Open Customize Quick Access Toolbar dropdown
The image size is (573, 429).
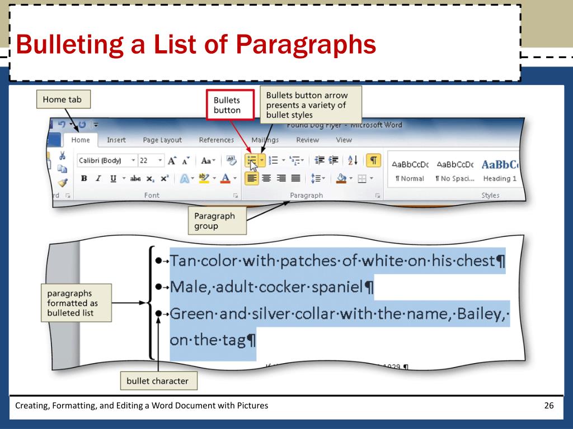pos(96,125)
